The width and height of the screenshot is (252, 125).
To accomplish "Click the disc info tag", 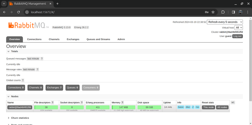I will tap(188, 107).
